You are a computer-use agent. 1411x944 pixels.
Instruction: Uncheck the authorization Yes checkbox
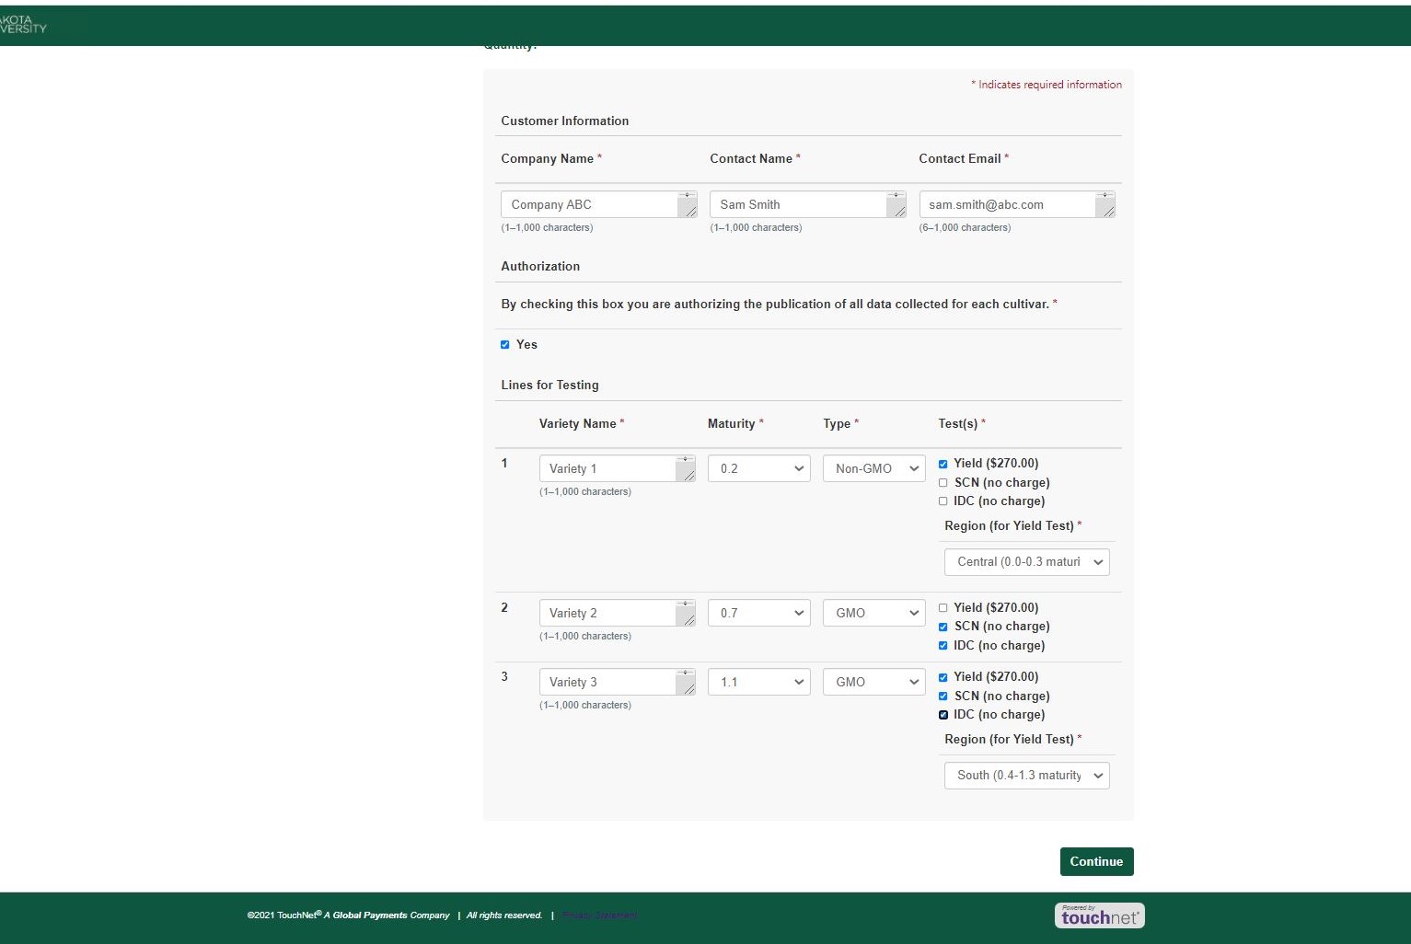tap(504, 345)
